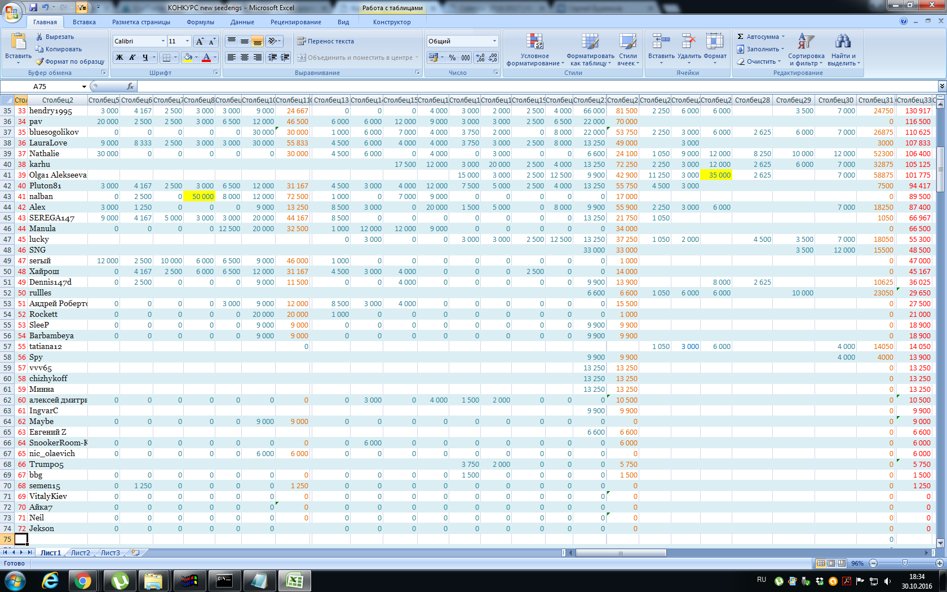Click Find and Select binoculars icon
This screenshot has width=947, height=592.
click(x=843, y=42)
